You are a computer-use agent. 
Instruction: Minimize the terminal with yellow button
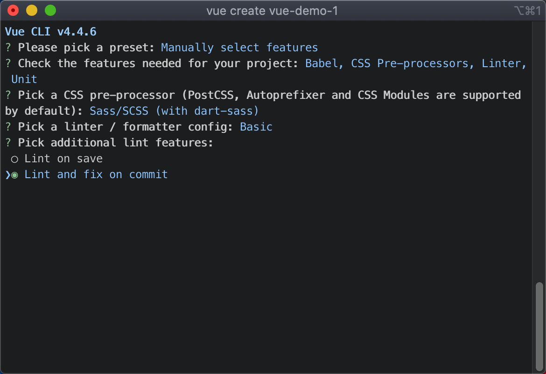point(32,10)
